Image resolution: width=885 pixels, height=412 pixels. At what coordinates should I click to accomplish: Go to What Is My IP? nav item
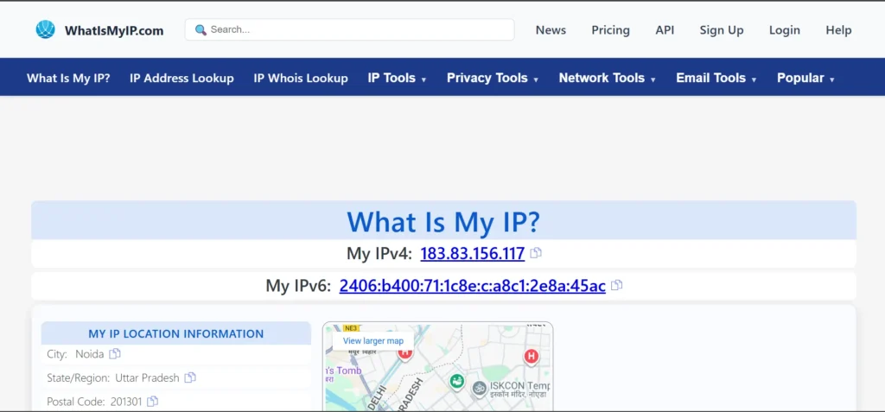[68, 78]
